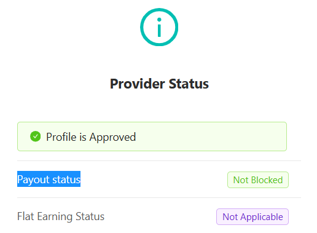Click the divider line above Payout status

coord(159,161)
